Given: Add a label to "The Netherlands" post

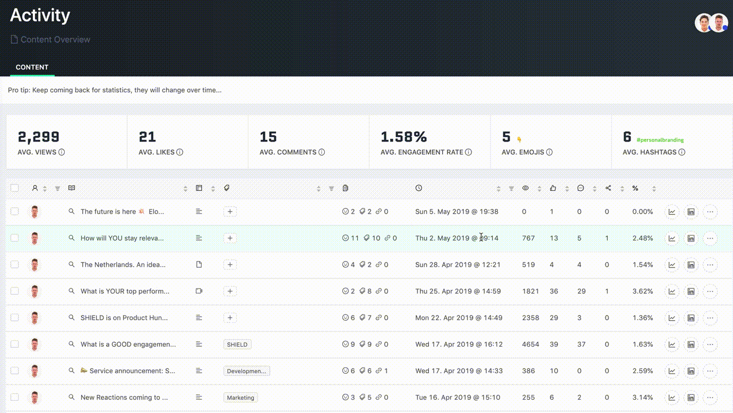Looking at the screenshot, I should 230,265.
